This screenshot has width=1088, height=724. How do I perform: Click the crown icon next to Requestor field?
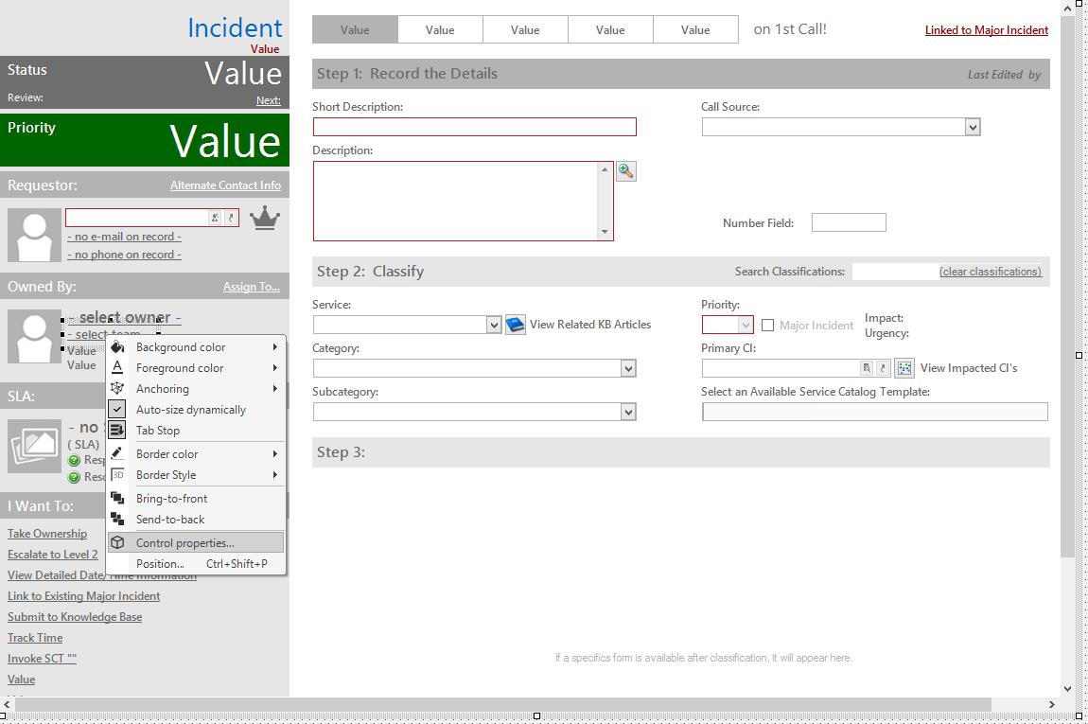265,218
